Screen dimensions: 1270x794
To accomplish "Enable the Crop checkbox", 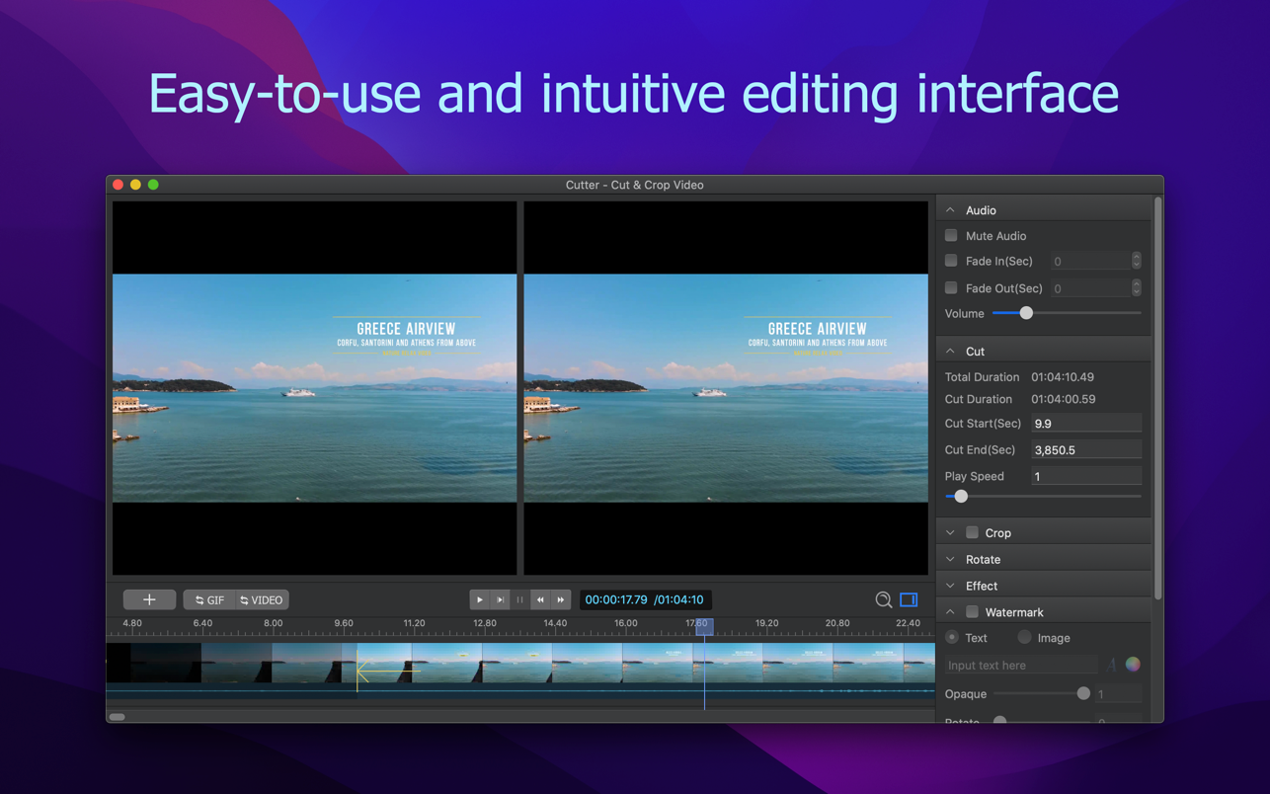I will 973,532.
